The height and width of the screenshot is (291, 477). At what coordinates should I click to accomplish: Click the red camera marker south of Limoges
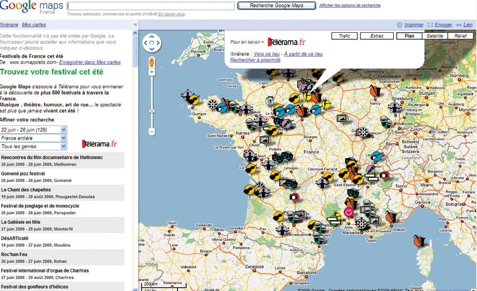pyautogui.click(x=294, y=197)
